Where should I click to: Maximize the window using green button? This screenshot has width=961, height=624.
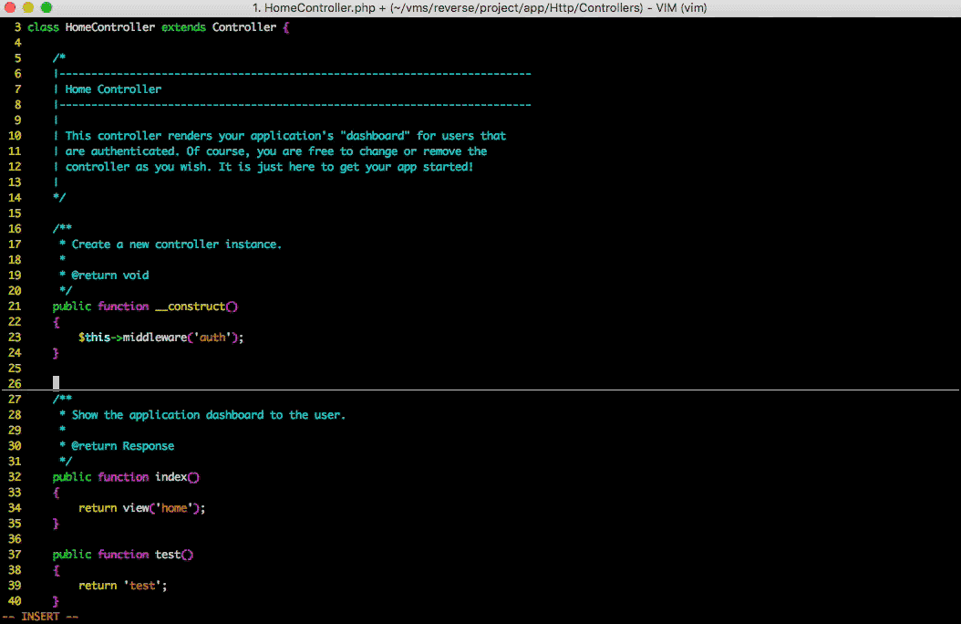click(x=46, y=8)
